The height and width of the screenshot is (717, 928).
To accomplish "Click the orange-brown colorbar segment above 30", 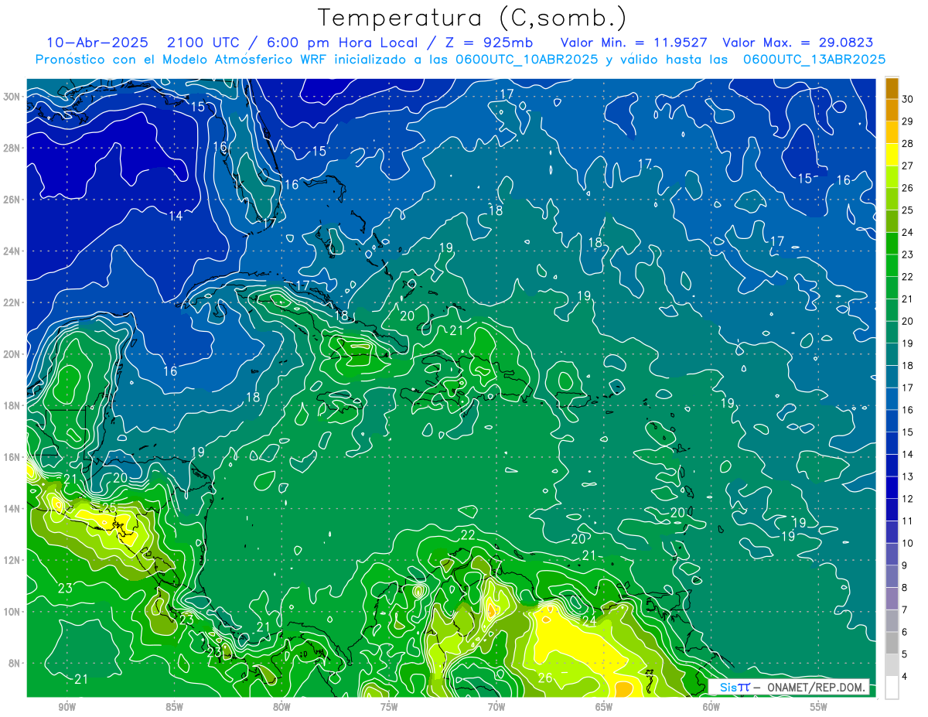I will tap(892, 88).
